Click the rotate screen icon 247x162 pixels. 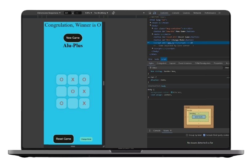[x=113, y=13]
